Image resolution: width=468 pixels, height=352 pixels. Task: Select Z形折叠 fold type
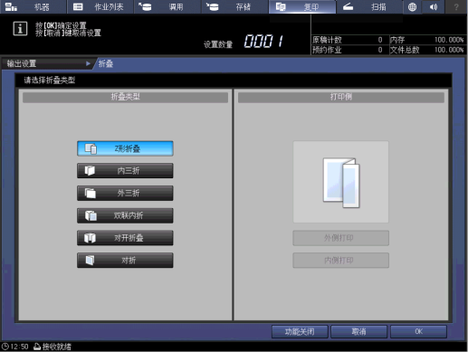click(x=125, y=148)
